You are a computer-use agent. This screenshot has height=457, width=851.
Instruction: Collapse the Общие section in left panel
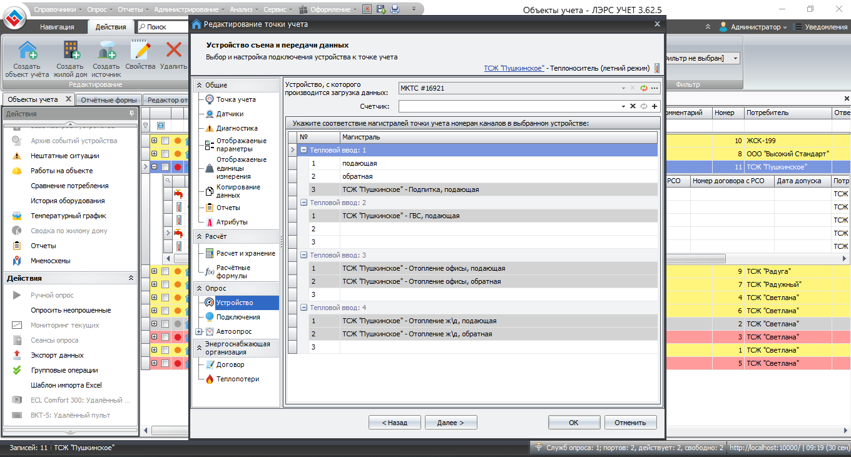tap(200, 85)
